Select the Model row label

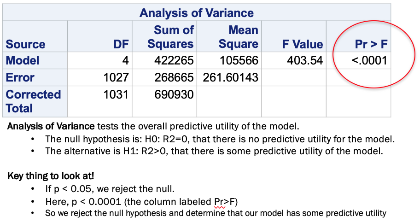pyautogui.click(x=23, y=60)
